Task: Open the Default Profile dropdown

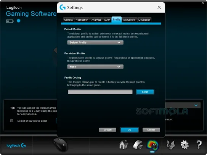Action: (95, 42)
